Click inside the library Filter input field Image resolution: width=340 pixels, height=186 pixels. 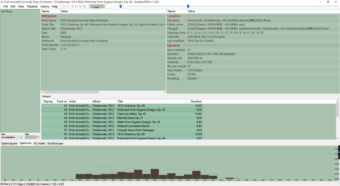pyautogui.click(x=30, y=137)
